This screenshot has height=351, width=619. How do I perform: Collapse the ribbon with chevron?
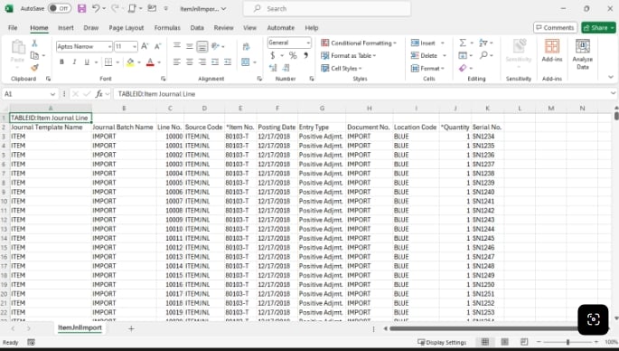611,77
